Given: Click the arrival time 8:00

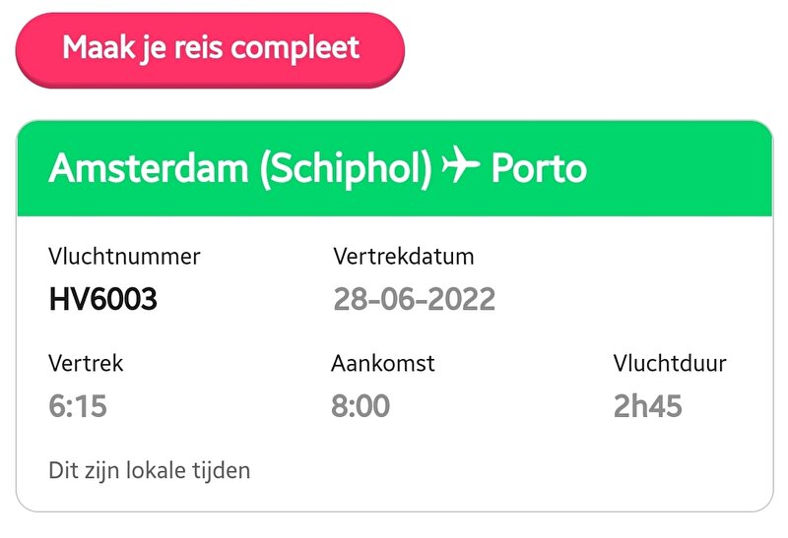Looking at the screenshot, I should click(361, 406).
